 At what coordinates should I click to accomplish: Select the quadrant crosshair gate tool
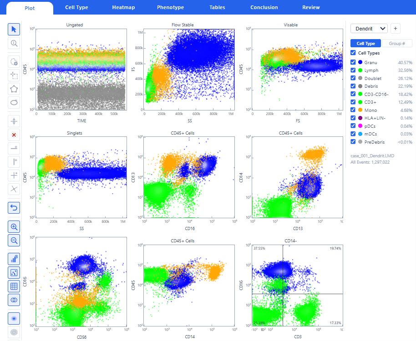[x=14, y=175]
